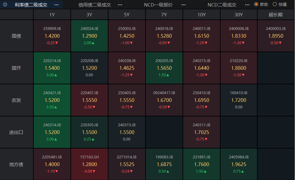The width and height of the screenshot is (295, 180).
Task: Open the ellipsis menu after NCD一级报价
Action: (183, 5)
